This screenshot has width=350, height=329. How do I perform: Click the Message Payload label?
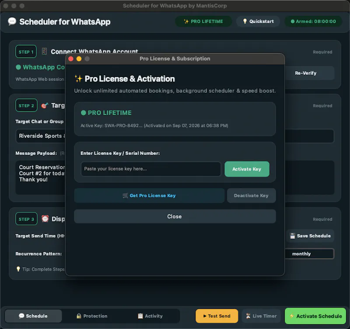click(x=36, y=153)
